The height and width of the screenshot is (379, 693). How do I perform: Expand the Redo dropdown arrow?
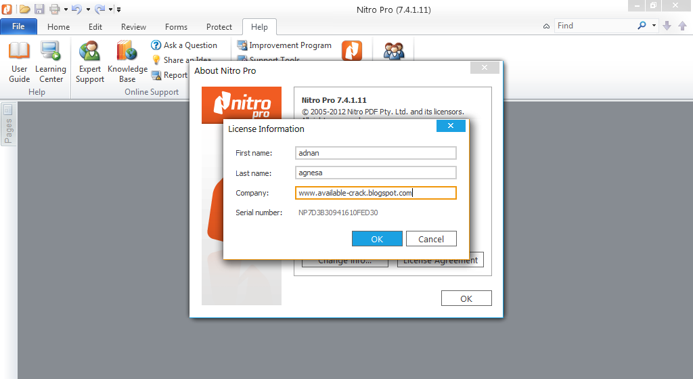tap(110, 9)
